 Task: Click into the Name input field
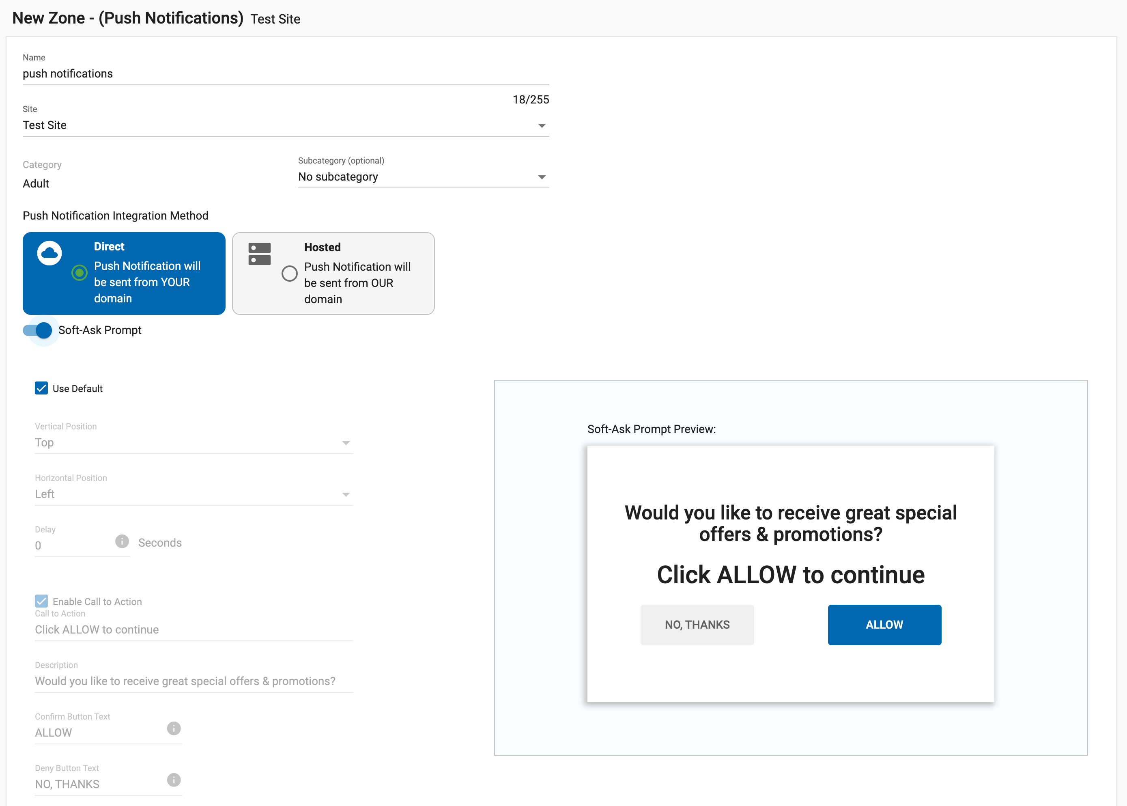[x=285, y=73]
